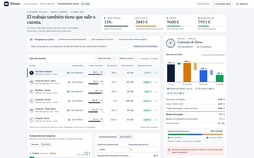Open the Todos los socios dropdown
The image size is (254, 158).
[x=128, y=58]
